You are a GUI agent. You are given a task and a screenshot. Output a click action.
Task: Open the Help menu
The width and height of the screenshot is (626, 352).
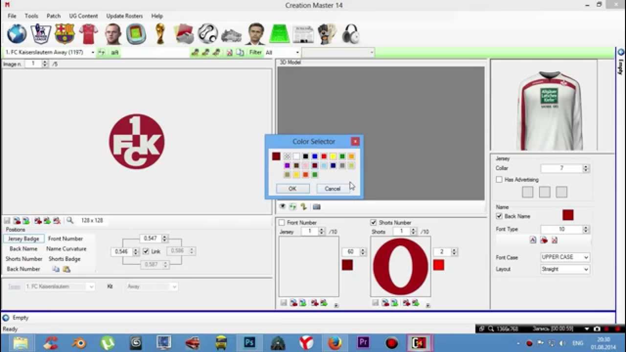[157, 16]
